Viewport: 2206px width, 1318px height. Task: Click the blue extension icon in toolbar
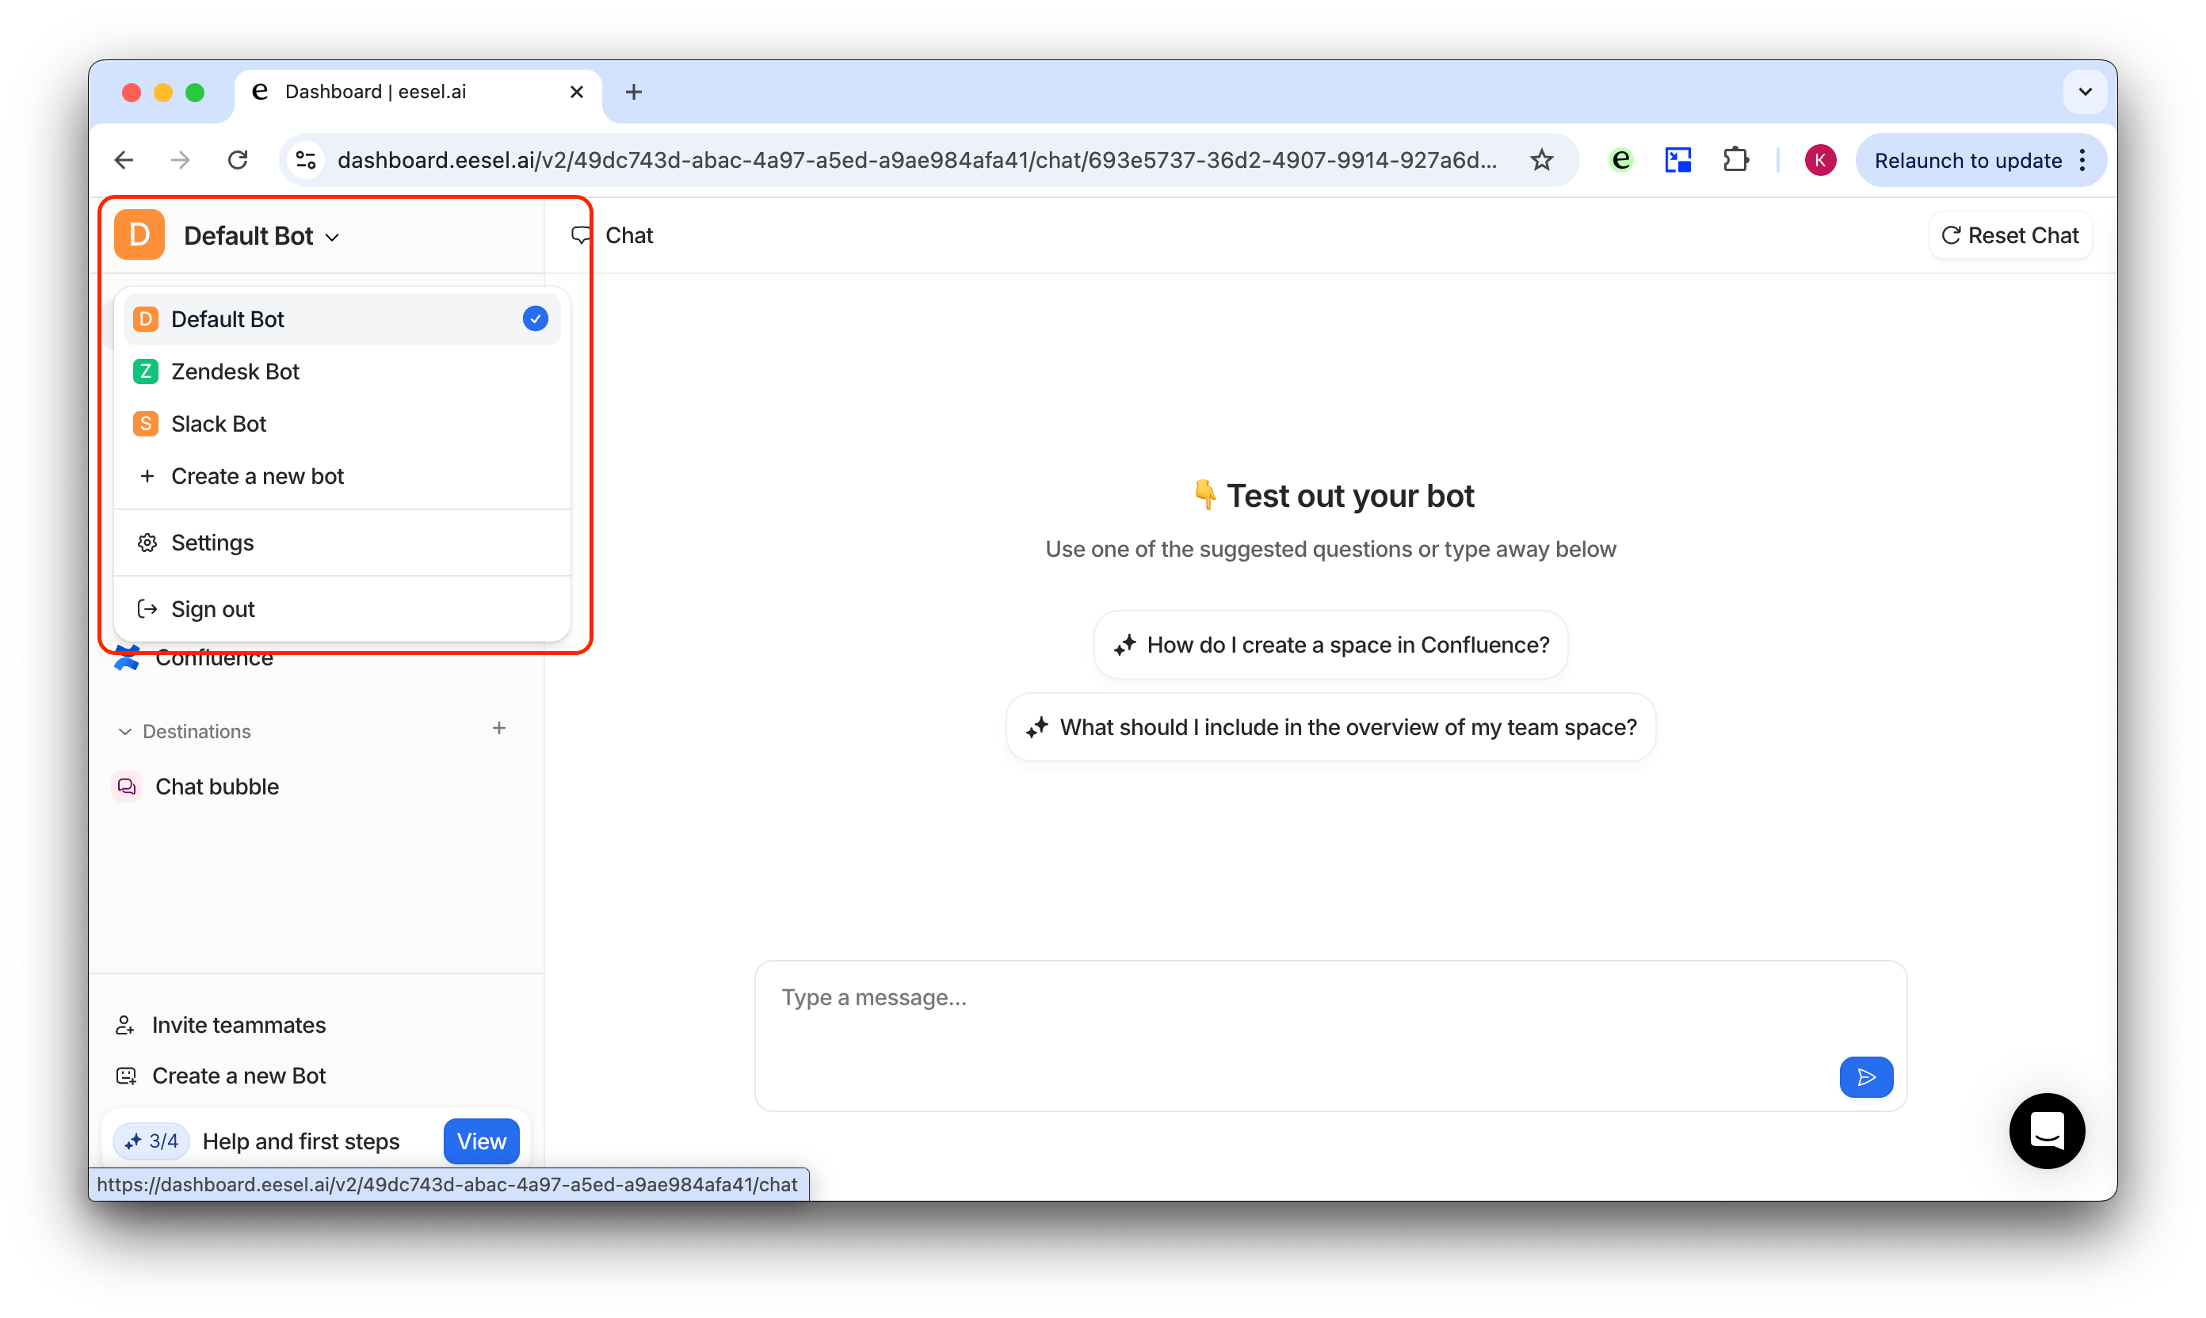tap(1677, 160)
